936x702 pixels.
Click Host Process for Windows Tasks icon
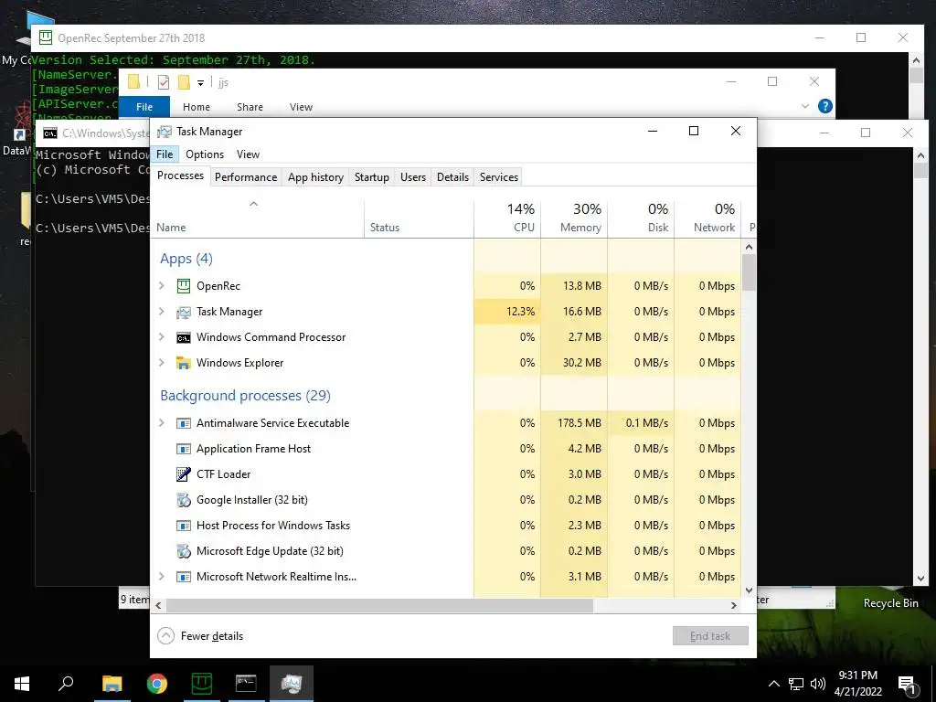184,526
